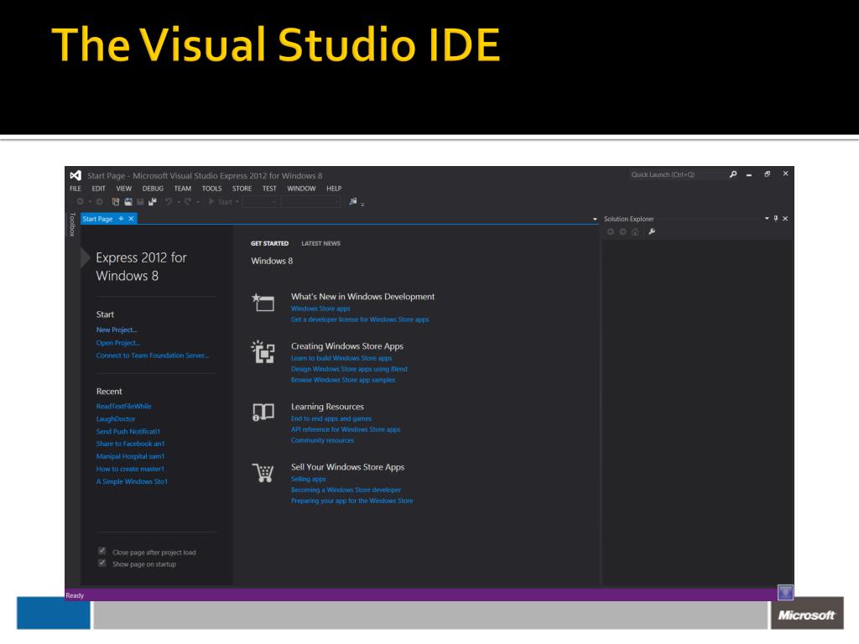This screenshot has width=859, height=644.
Task: Open the document tab list dropdown
Action: click(595, 219)
